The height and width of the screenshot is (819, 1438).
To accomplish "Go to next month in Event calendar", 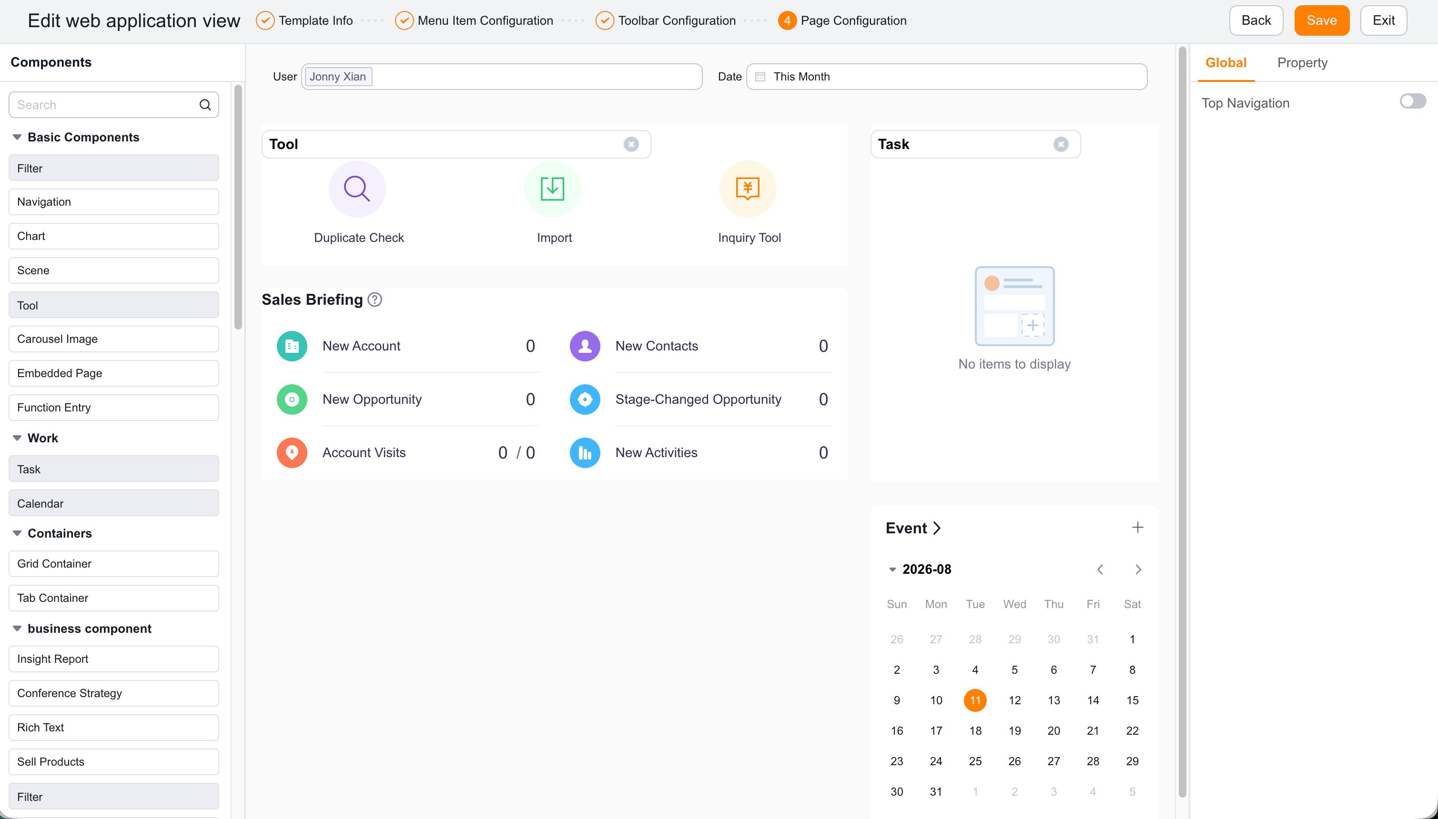I will coord(1138,569).
